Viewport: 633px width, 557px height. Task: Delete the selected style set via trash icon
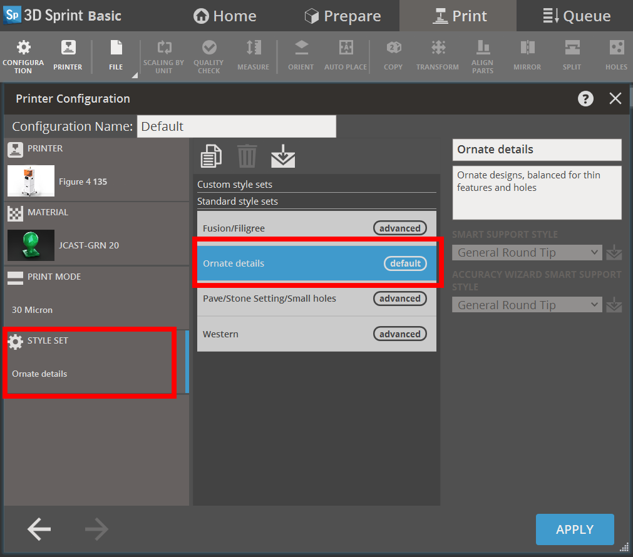247,156
